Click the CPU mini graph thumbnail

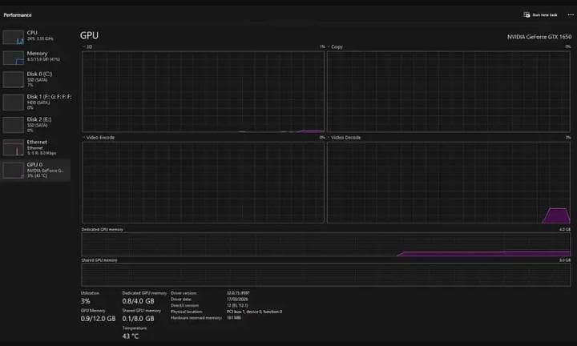[14, 37]
